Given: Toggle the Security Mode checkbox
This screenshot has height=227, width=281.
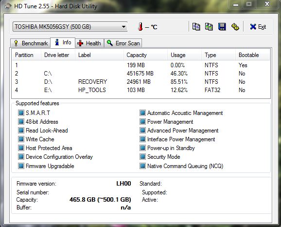Looking at the screenshot, I should click(x=142, y=157).
